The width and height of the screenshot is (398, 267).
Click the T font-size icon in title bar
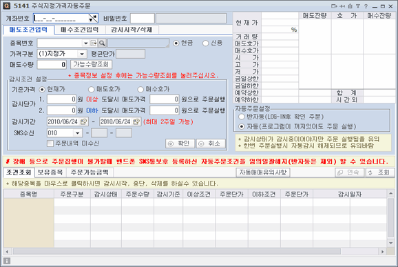(x=358, y=6)
